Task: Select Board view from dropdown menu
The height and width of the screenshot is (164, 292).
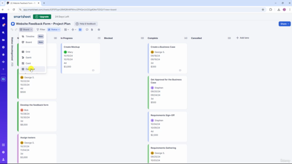Action: click(x=32, y=42)
